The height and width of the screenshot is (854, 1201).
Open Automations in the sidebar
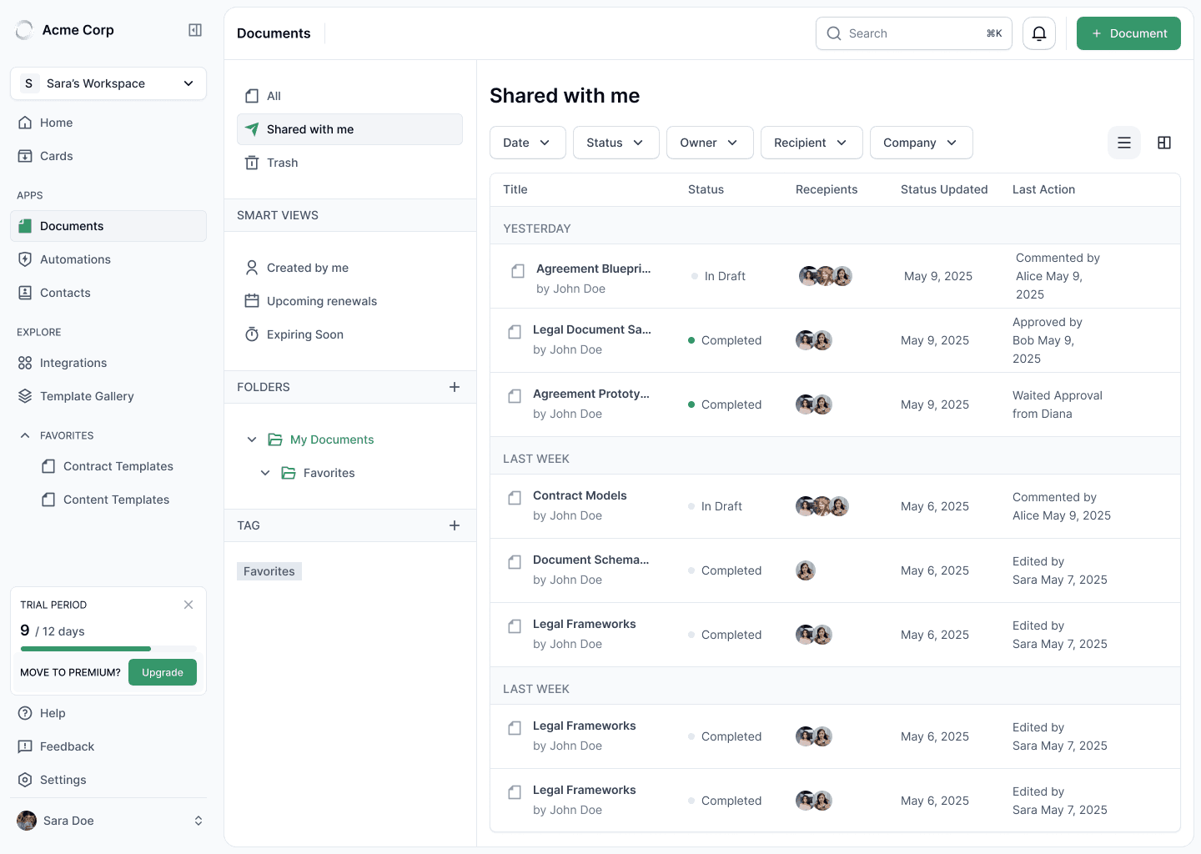click(108, 259)
